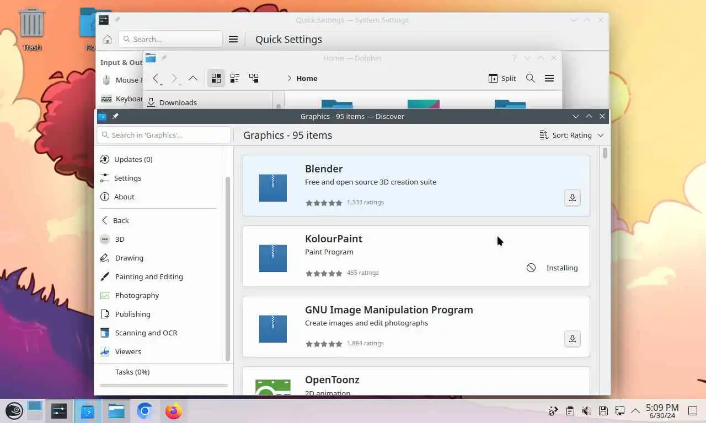The image size is (706, 423).
Task: Select the Photography category
Action: 160,295
